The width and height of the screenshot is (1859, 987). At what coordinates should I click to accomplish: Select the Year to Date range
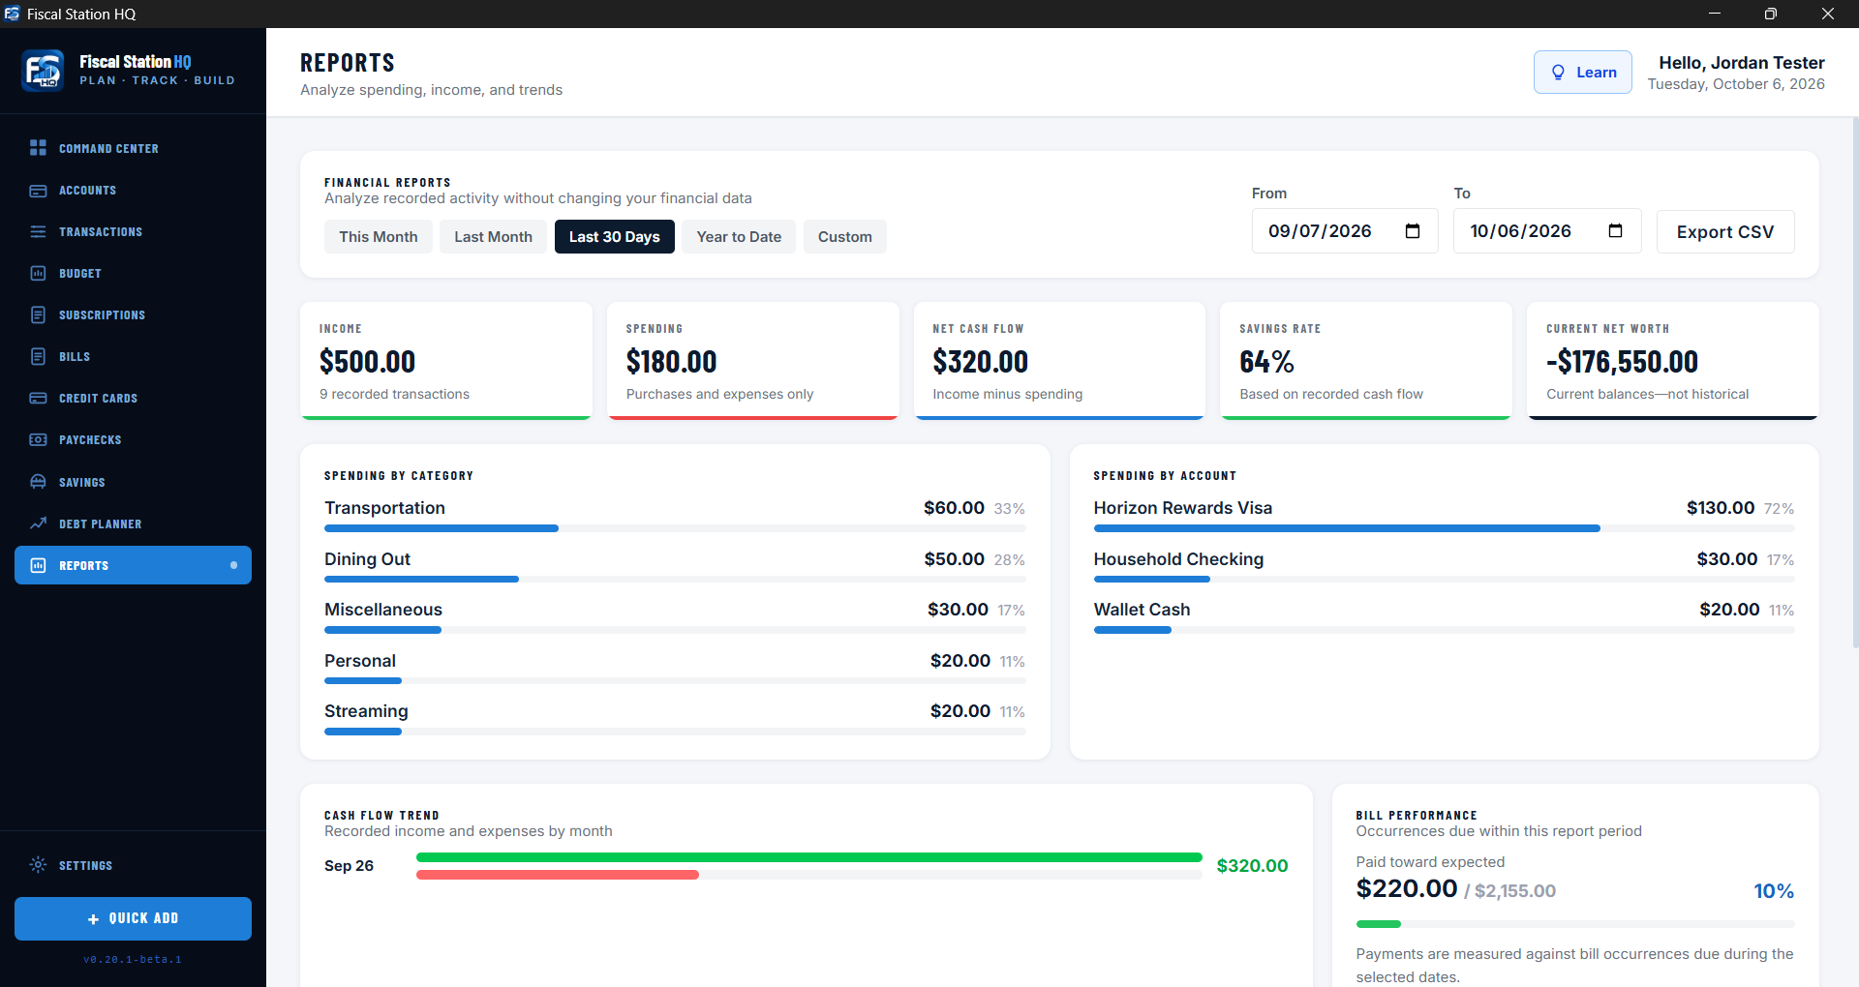pyautogui.click(x=739, y=237)
